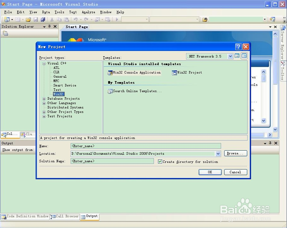Open the Location path dropdown arrow
This screenshot has height=228, width=287.
(218, 154)
